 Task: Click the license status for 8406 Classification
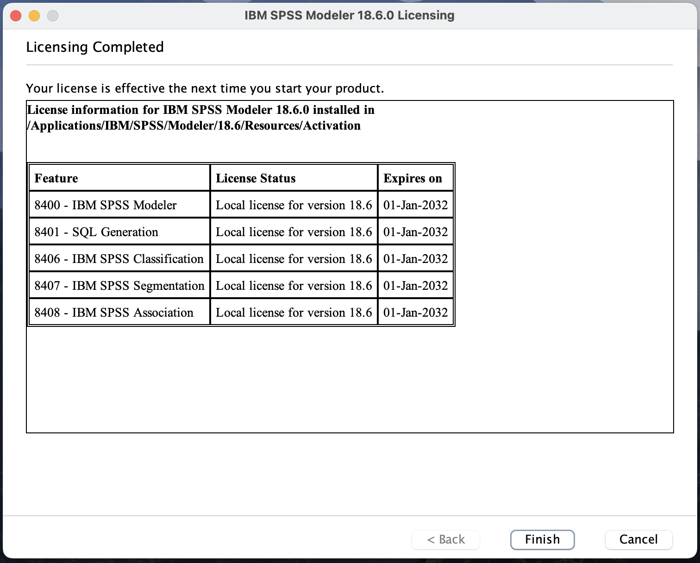click(294, 259)
